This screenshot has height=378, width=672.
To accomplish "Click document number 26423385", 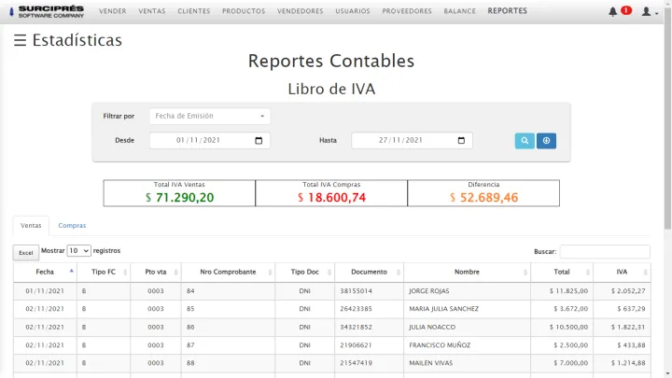I will (x=357, y=309).
